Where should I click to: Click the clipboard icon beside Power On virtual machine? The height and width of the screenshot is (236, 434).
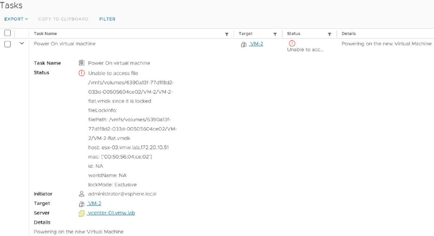tap(82, 63)
